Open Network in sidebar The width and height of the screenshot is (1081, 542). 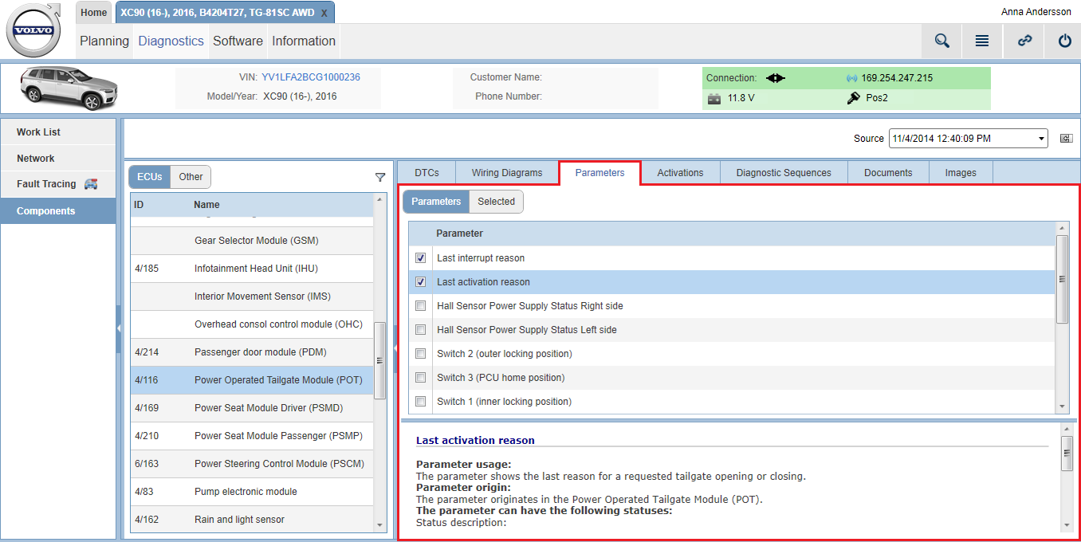coord(58,159)
